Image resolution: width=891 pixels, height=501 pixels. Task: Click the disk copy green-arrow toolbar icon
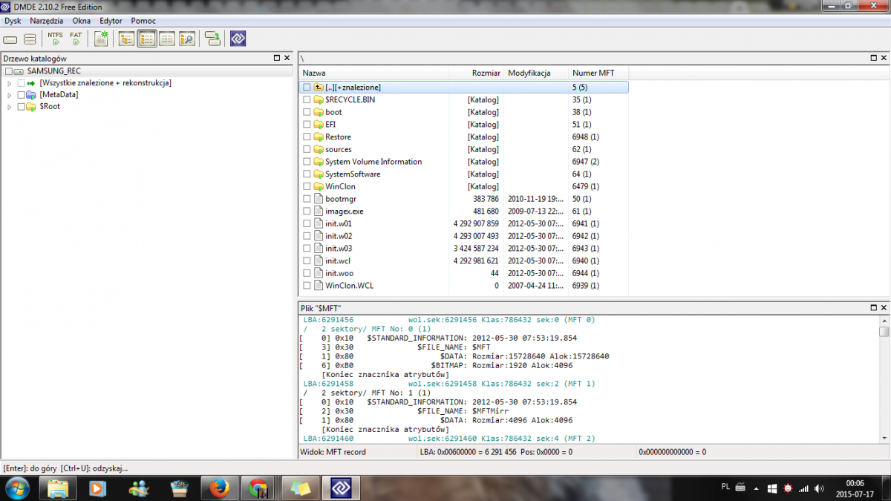point(213,39)
